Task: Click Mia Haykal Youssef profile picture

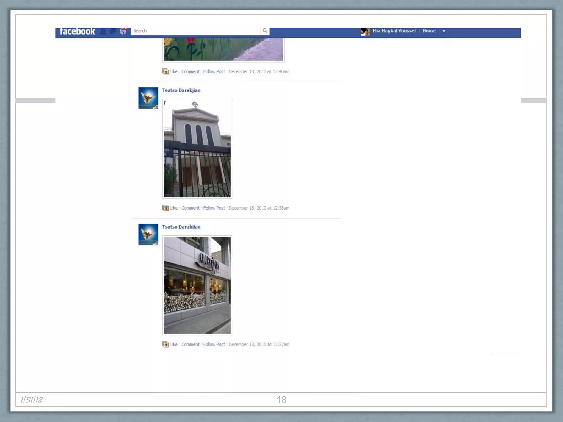Action: point(365,32)
